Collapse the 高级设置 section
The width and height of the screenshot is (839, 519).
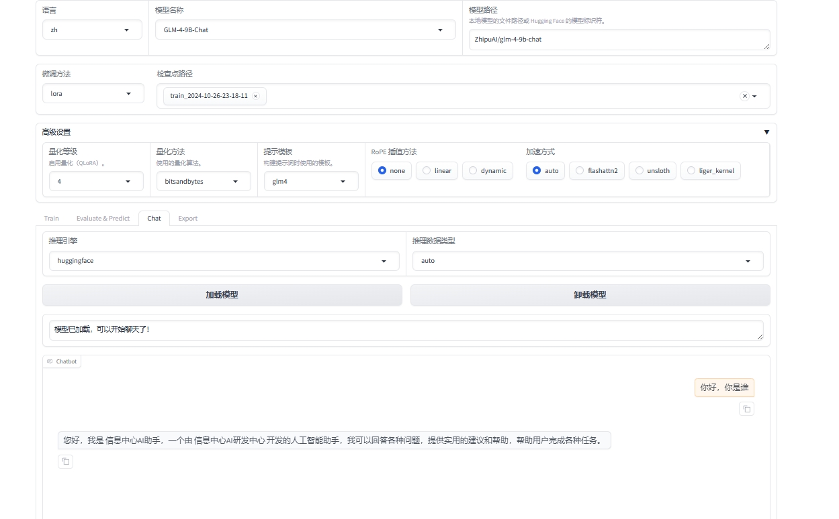(766, 132)
